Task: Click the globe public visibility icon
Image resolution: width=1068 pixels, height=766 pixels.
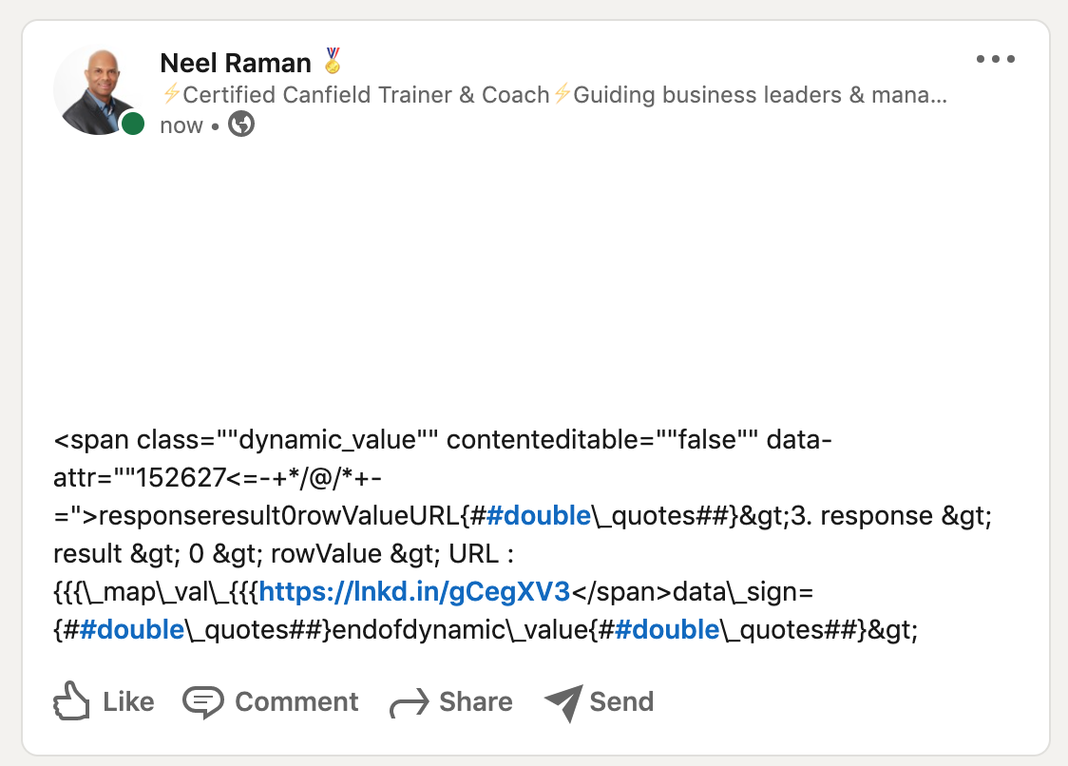Action: (x=241, y=124)
